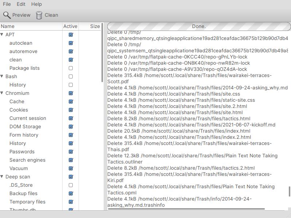291x218 pixels.
Task: Click the Done progress bar
Action: pyautogui.click(x=199, y=27)
